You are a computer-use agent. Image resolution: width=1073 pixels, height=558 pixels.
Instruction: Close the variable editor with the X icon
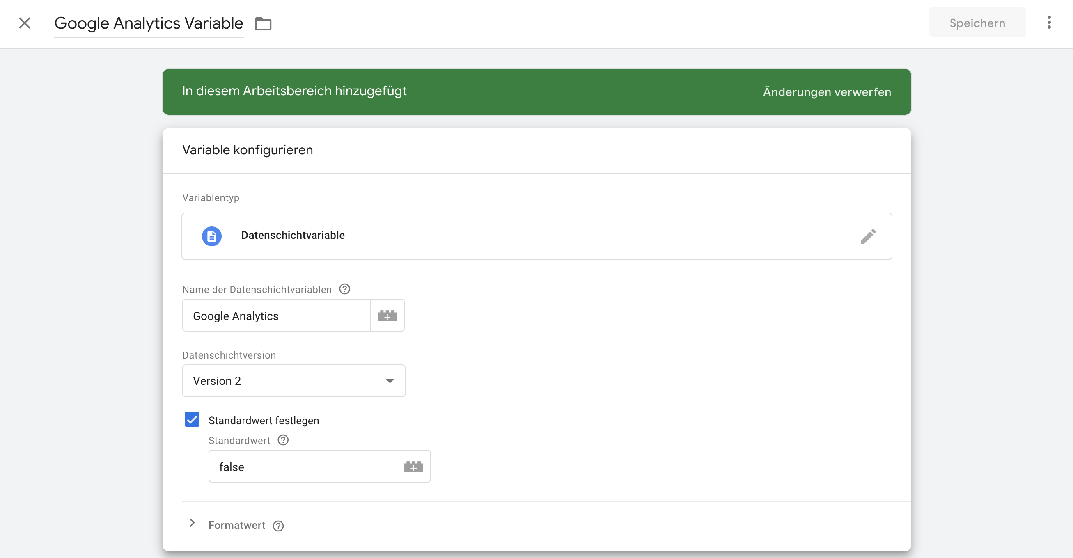(x=25, y=23)
